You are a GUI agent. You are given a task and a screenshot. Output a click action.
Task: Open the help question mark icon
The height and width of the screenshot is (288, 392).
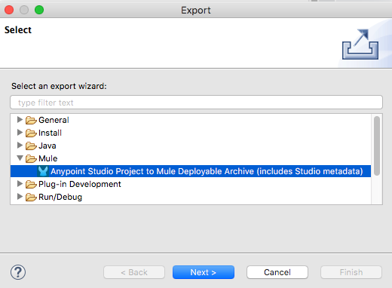(x=18, y=272)
